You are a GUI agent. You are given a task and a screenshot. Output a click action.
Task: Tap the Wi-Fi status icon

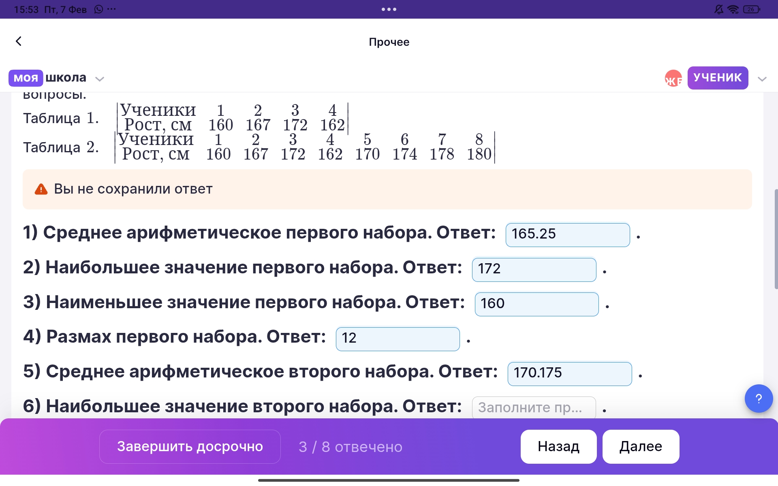coord(733,9)
